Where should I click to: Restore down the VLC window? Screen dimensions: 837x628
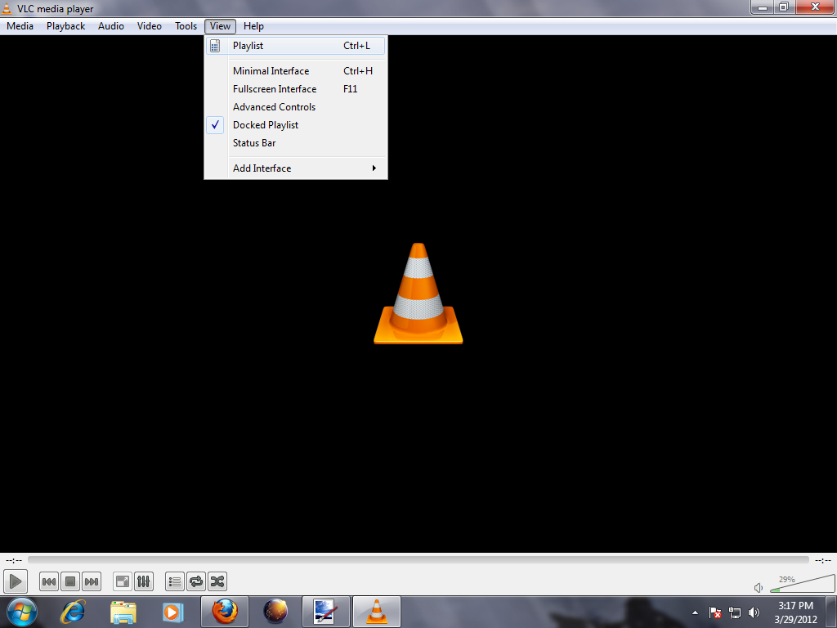784,7
